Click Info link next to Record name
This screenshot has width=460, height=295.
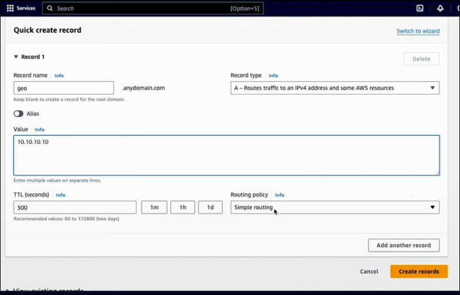click(x=59, y=75)
